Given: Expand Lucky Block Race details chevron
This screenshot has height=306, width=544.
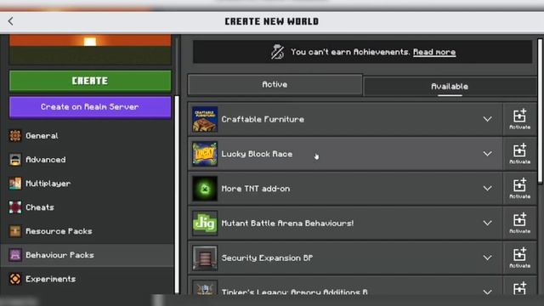Looking at the screenshot, I should click(487, 154).
